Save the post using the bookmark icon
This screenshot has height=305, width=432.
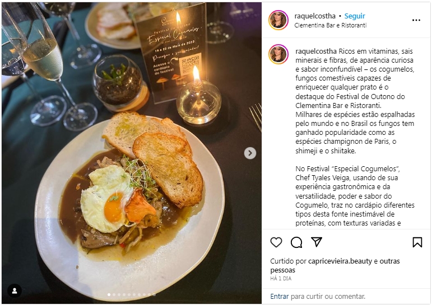coord(417,242)
